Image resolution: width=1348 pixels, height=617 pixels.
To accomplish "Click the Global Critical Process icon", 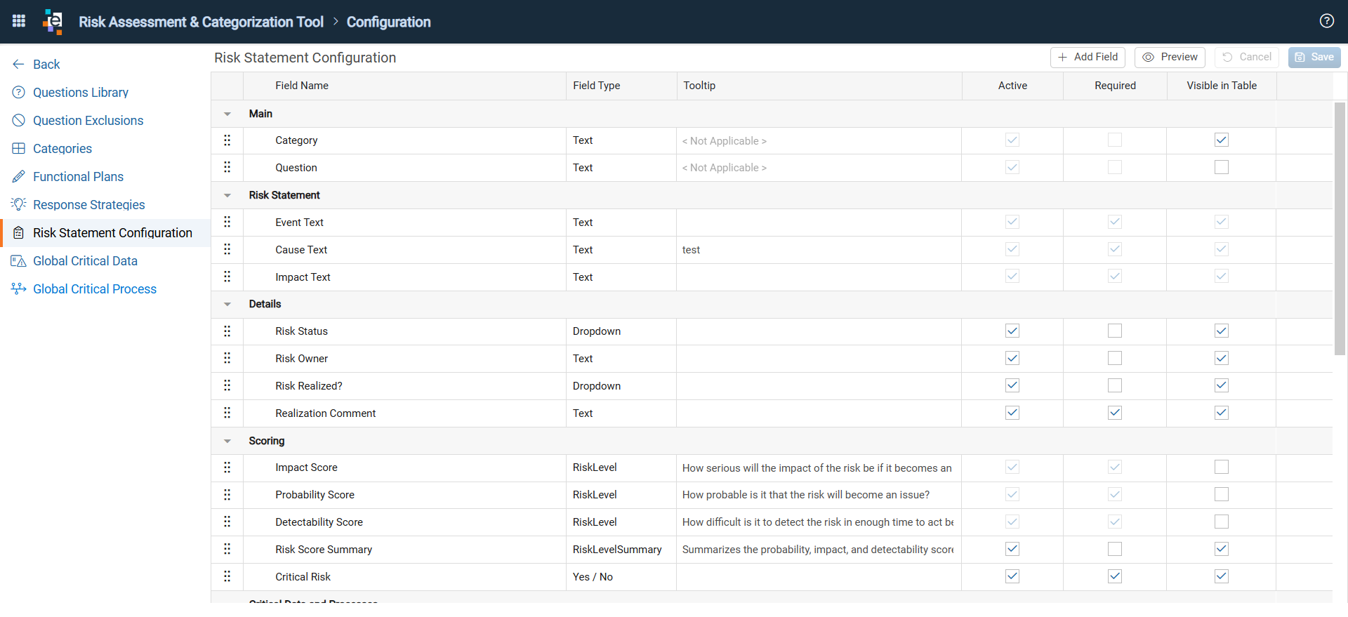I will [x=19, y=288].
